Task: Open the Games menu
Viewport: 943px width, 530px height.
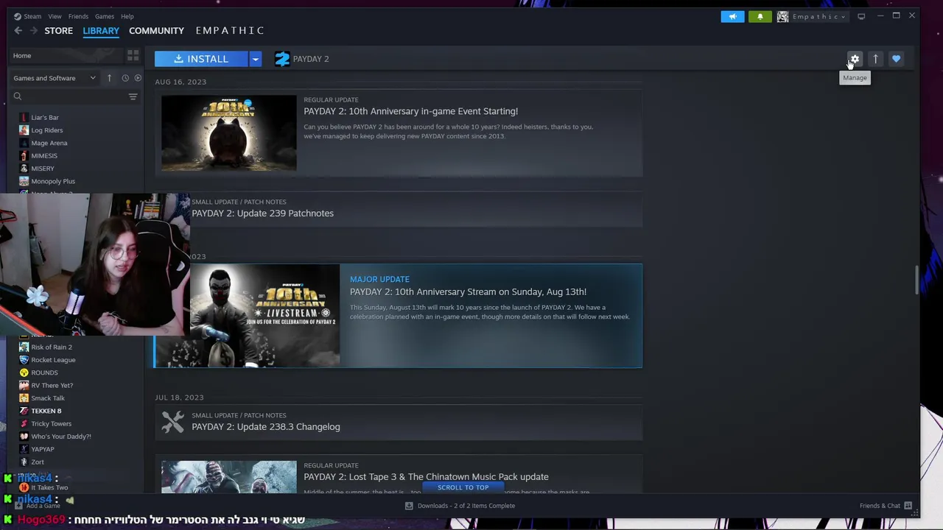Action: (104, 16)
